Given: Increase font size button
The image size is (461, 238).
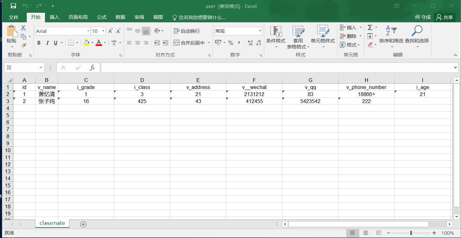Looking at the screenshot, I should [110, 31].
